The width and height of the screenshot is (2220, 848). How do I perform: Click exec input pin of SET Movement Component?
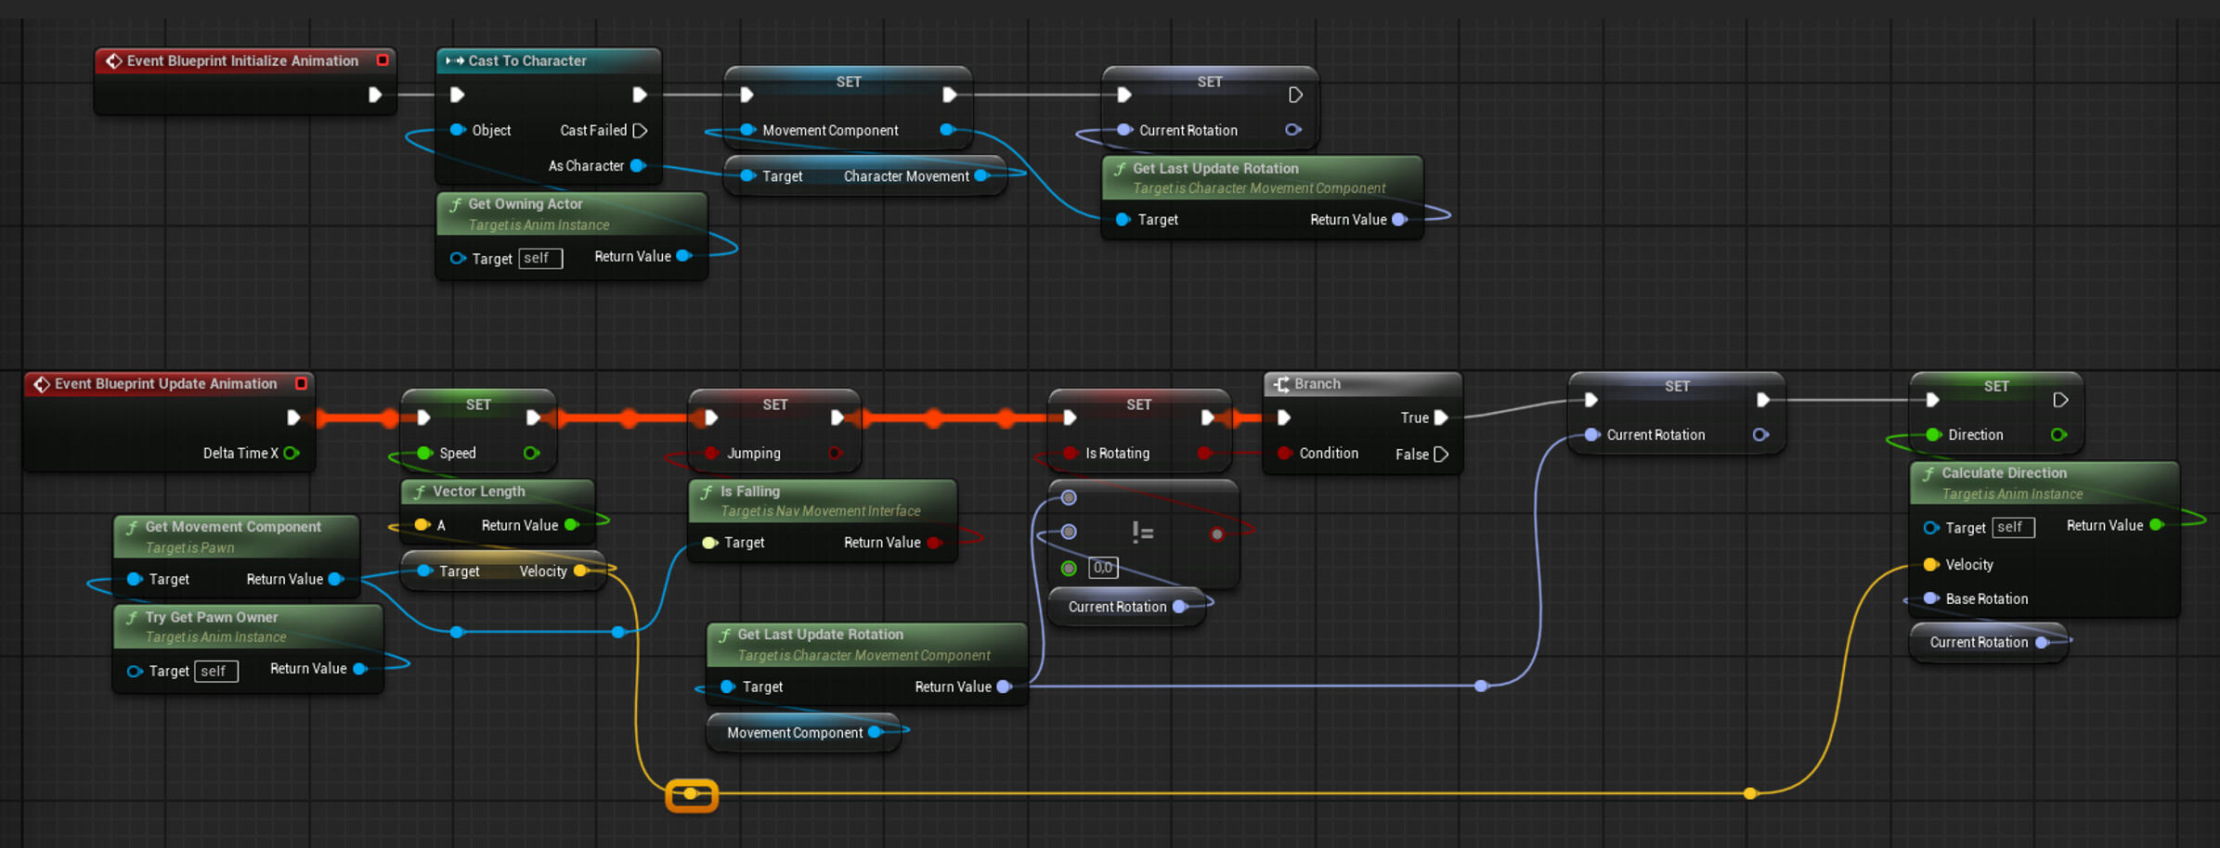click(746, 95)
